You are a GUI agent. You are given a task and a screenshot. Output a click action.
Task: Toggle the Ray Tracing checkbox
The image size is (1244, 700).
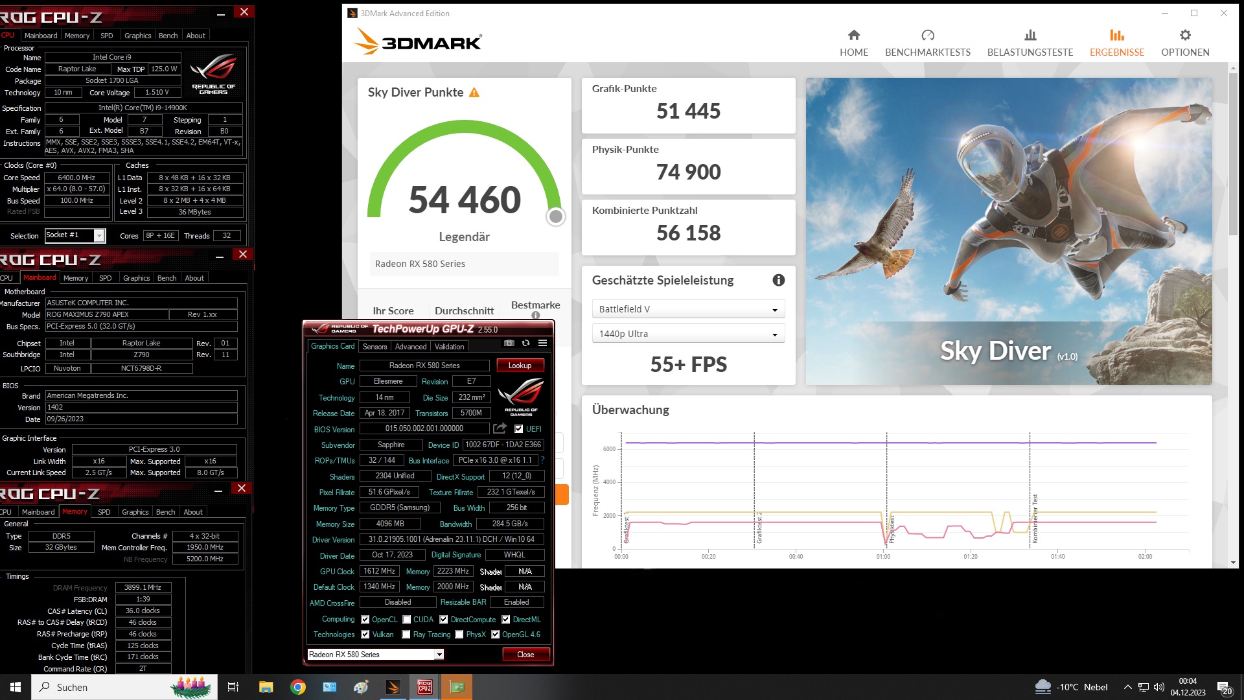(x=406, y=635)
